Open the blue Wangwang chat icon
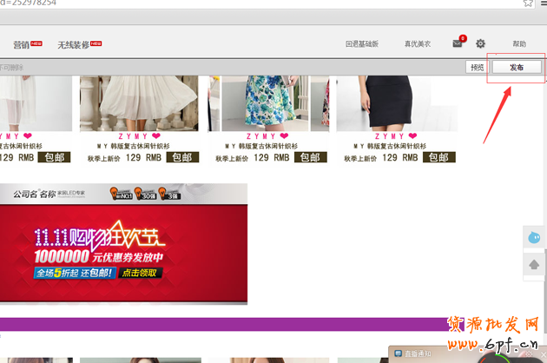The image size is (547, 363). 535,237
